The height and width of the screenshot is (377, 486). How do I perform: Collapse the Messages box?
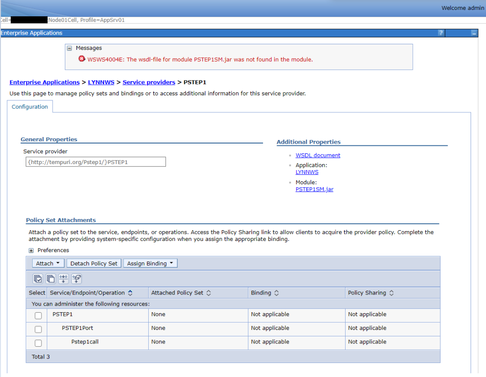click(69, 48)
